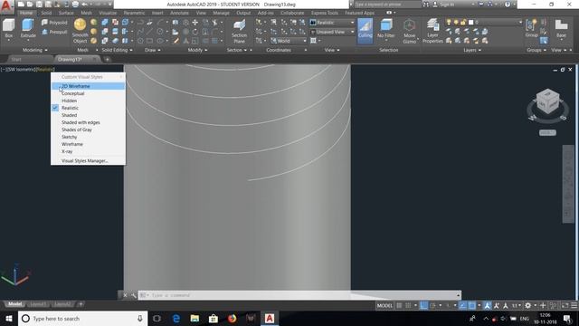Screen dimensions: 579x326
Task: Open status bar Customization menu icon
Action: point(574,305)
